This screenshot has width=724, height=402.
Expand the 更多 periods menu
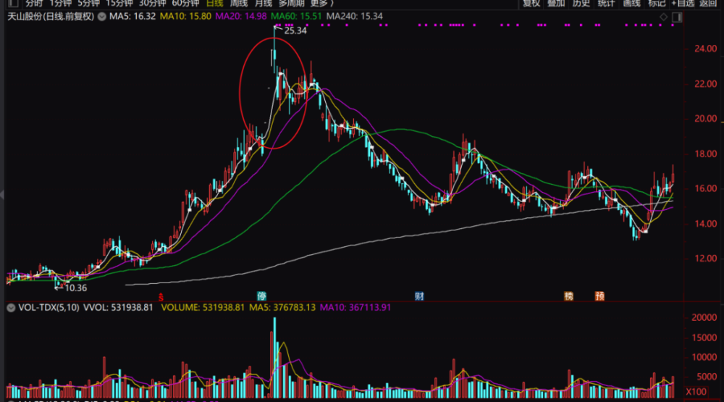(321, 3)
